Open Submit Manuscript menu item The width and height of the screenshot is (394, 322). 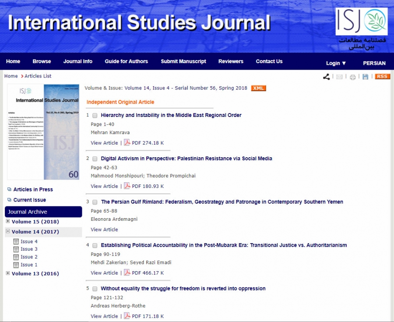point(183,61)
